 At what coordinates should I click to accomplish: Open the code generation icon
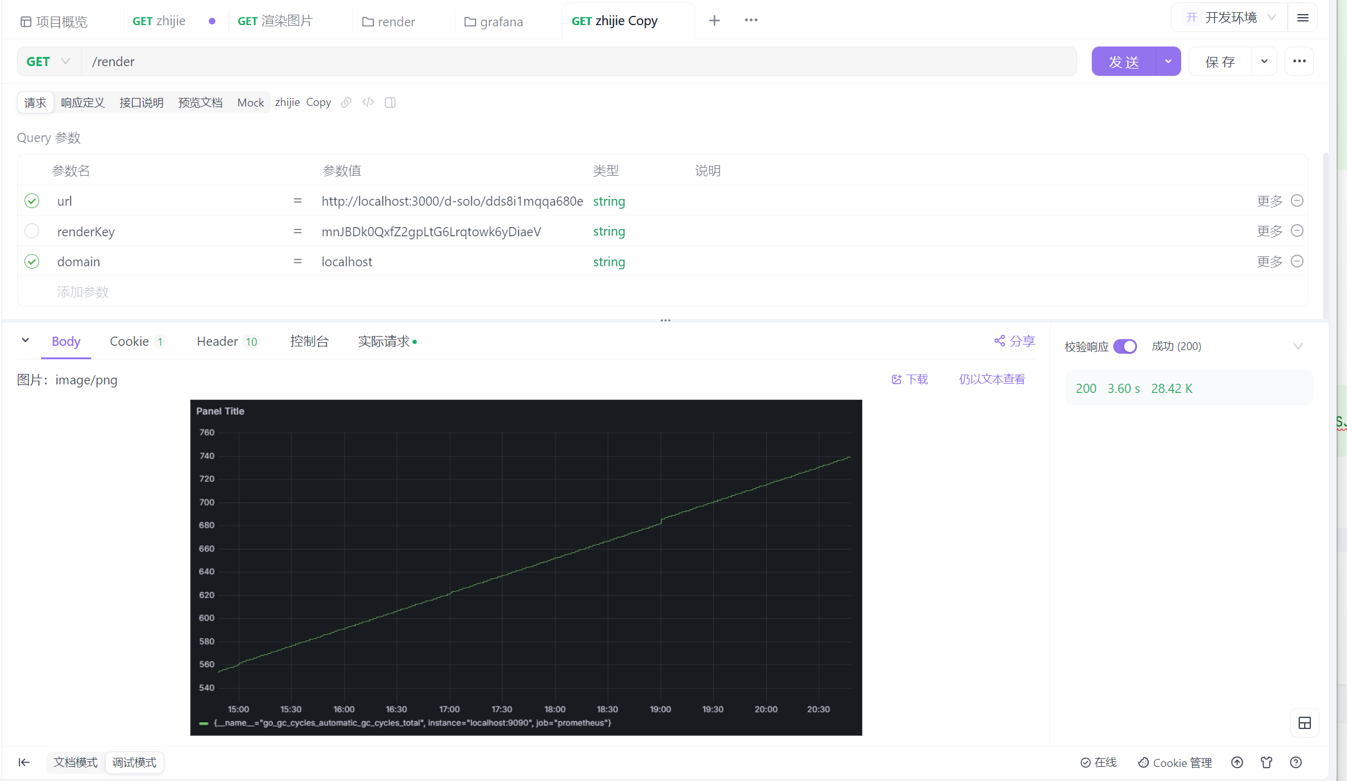pyautogui.click(x=368, y=102)
